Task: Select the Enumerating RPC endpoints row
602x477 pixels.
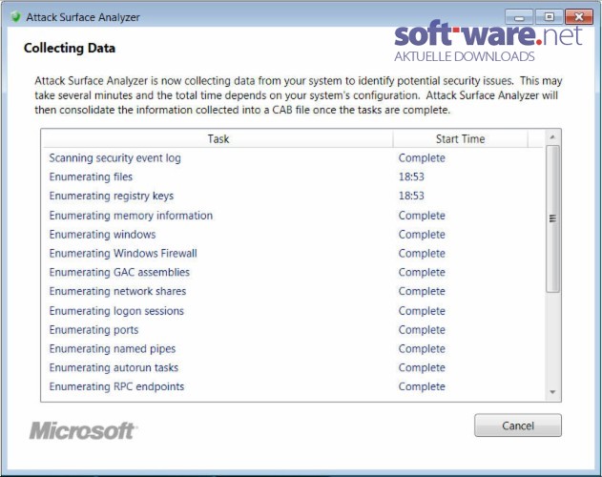Action: [294, 386]
